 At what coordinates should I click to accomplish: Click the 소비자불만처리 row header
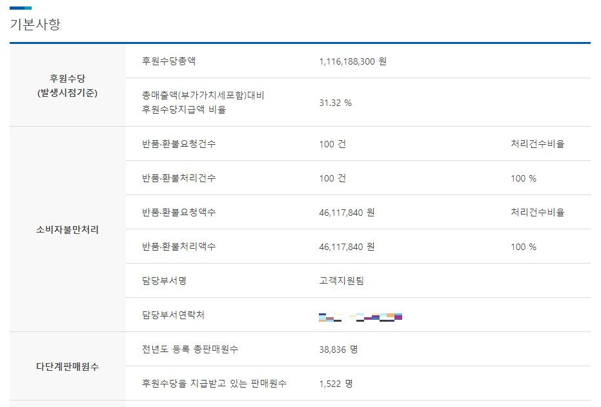tap(67, 229)
